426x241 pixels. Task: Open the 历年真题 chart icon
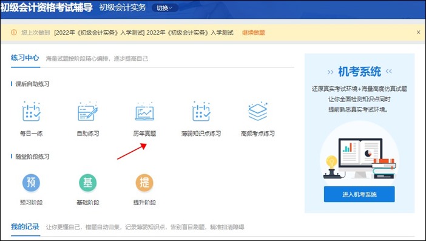click(x=144, y=112)
